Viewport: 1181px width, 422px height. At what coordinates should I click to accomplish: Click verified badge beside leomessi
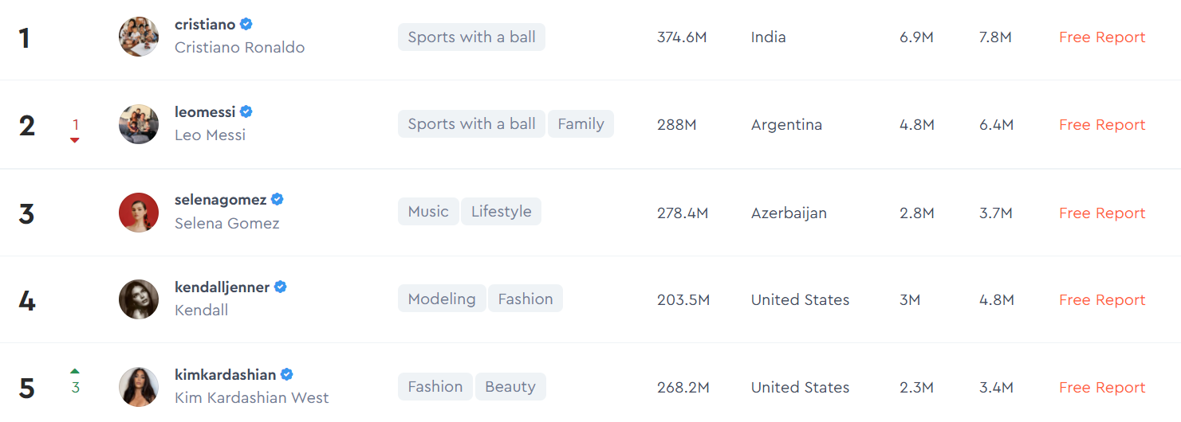tap(246, 112)
